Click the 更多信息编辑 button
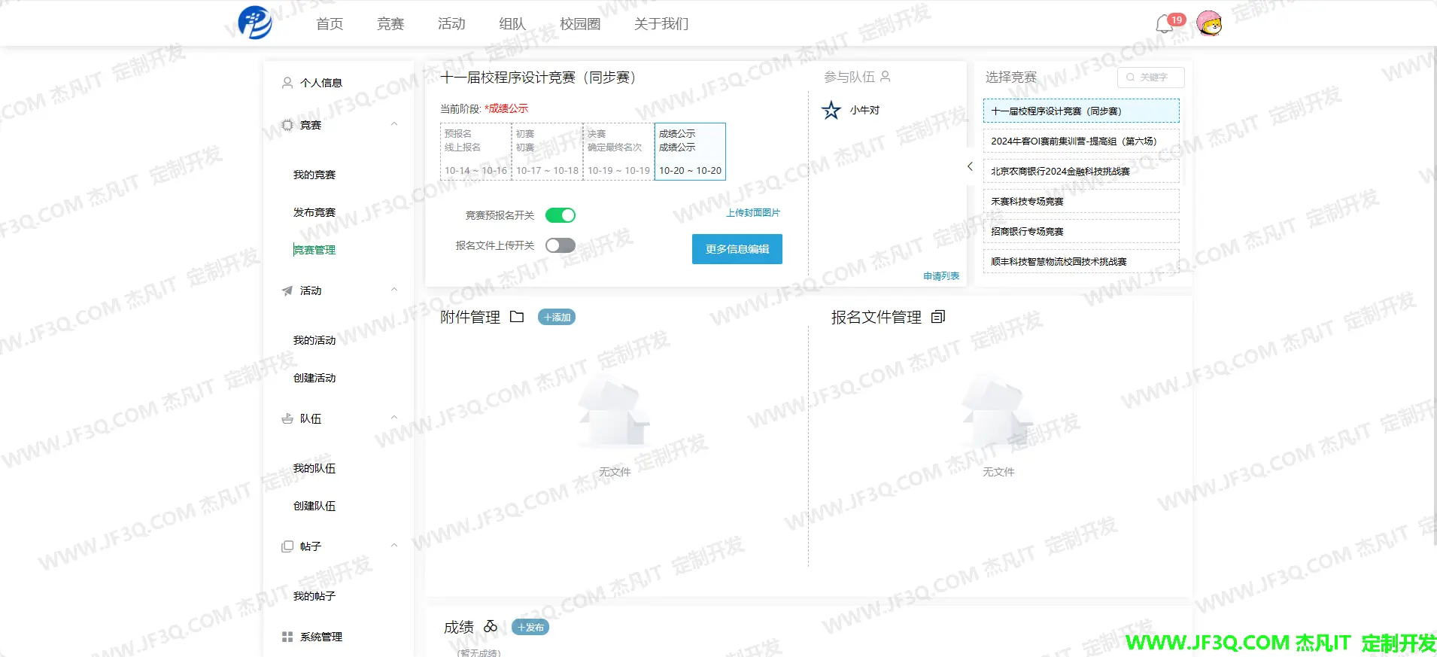Image resolution: width=1437 pixels, height=657 pixels. coord(737,249)
